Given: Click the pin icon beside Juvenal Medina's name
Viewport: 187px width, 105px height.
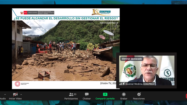Looking at the screenshot, I should 124,84.
